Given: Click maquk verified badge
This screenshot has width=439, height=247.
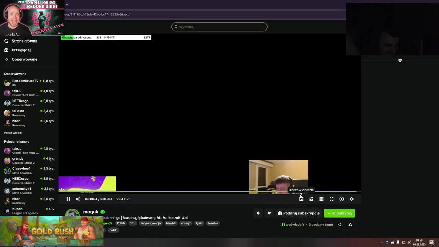Looking at the screenshot, I should pos(103,212).
